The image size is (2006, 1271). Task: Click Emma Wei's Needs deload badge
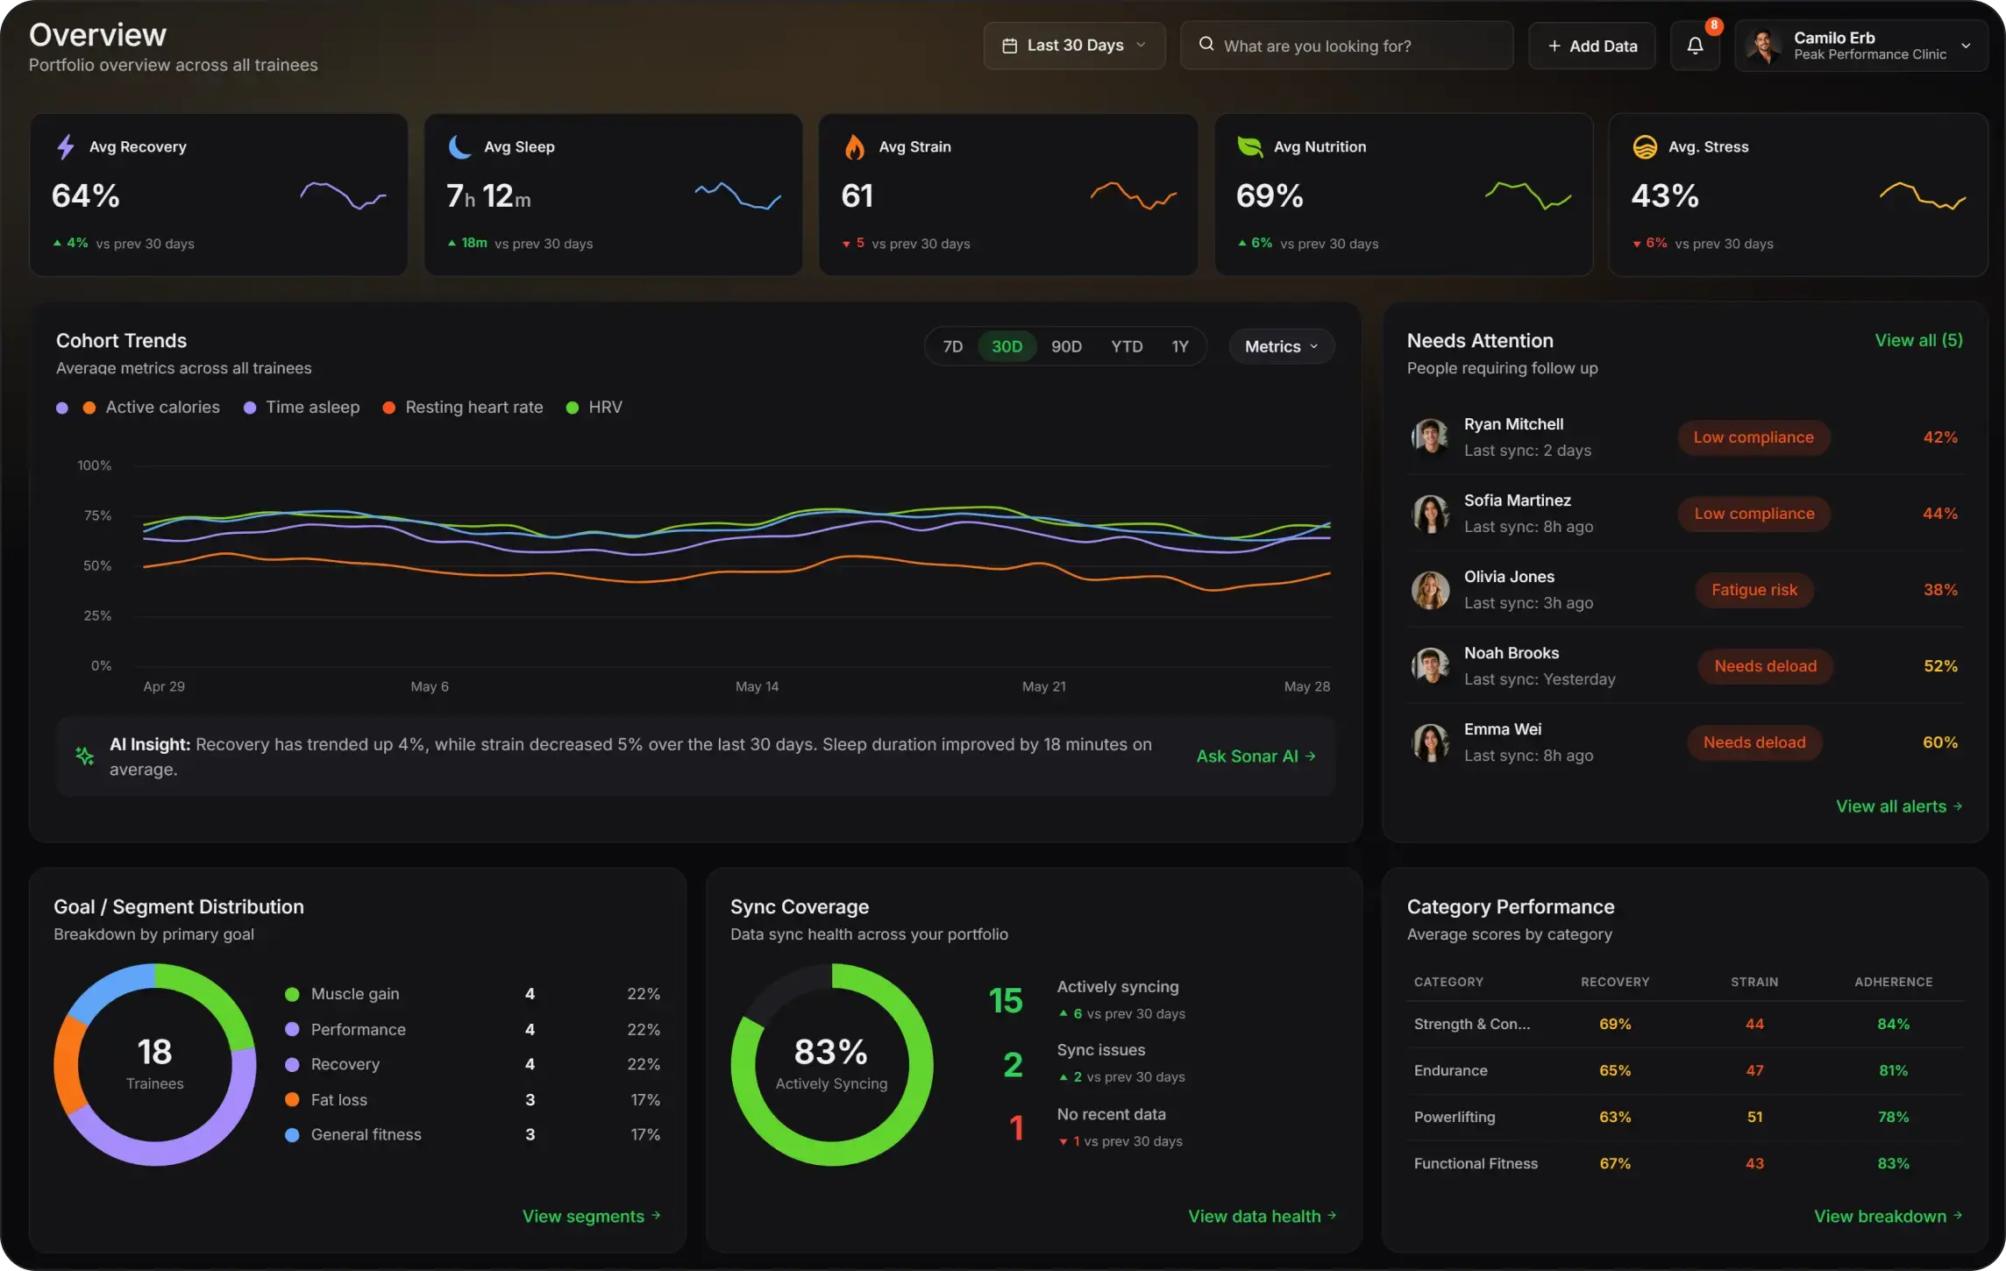pyautogui.click(x=1753, y=742)
